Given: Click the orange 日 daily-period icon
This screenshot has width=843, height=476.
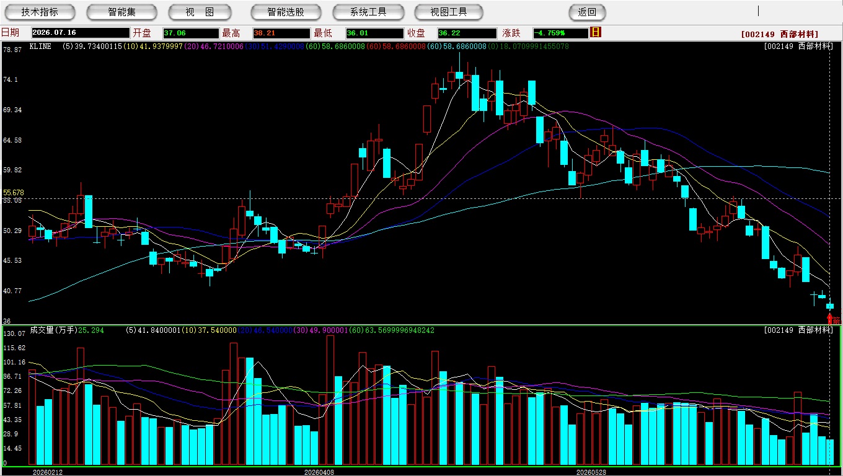Looking at the screenshot, I should pos(596,32).
